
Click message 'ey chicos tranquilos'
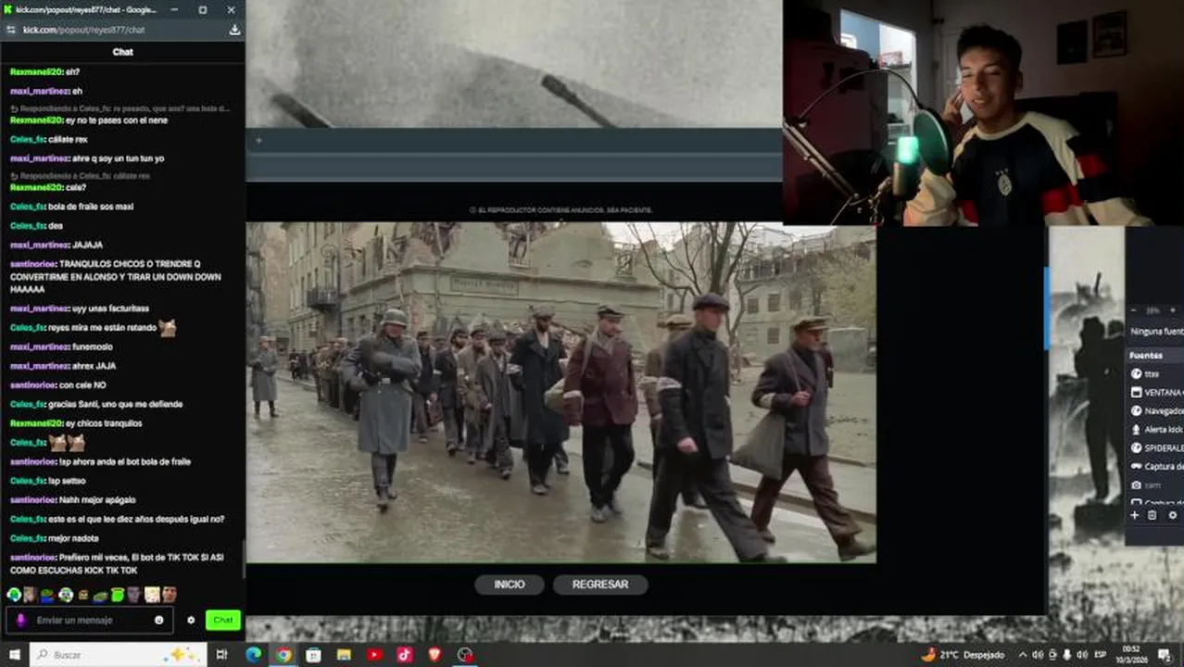pos(104,423)
